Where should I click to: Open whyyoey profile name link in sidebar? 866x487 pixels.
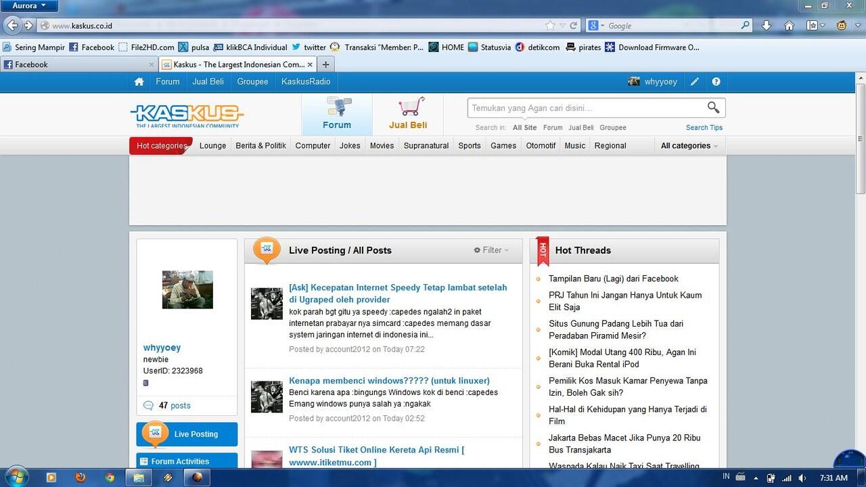pyautogui.click(x=162, y=348)
